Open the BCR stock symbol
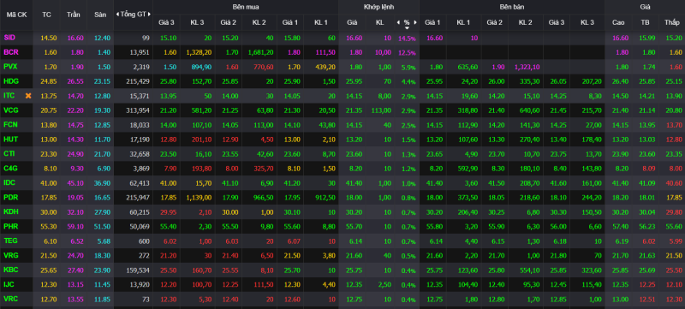 [11, 52]
